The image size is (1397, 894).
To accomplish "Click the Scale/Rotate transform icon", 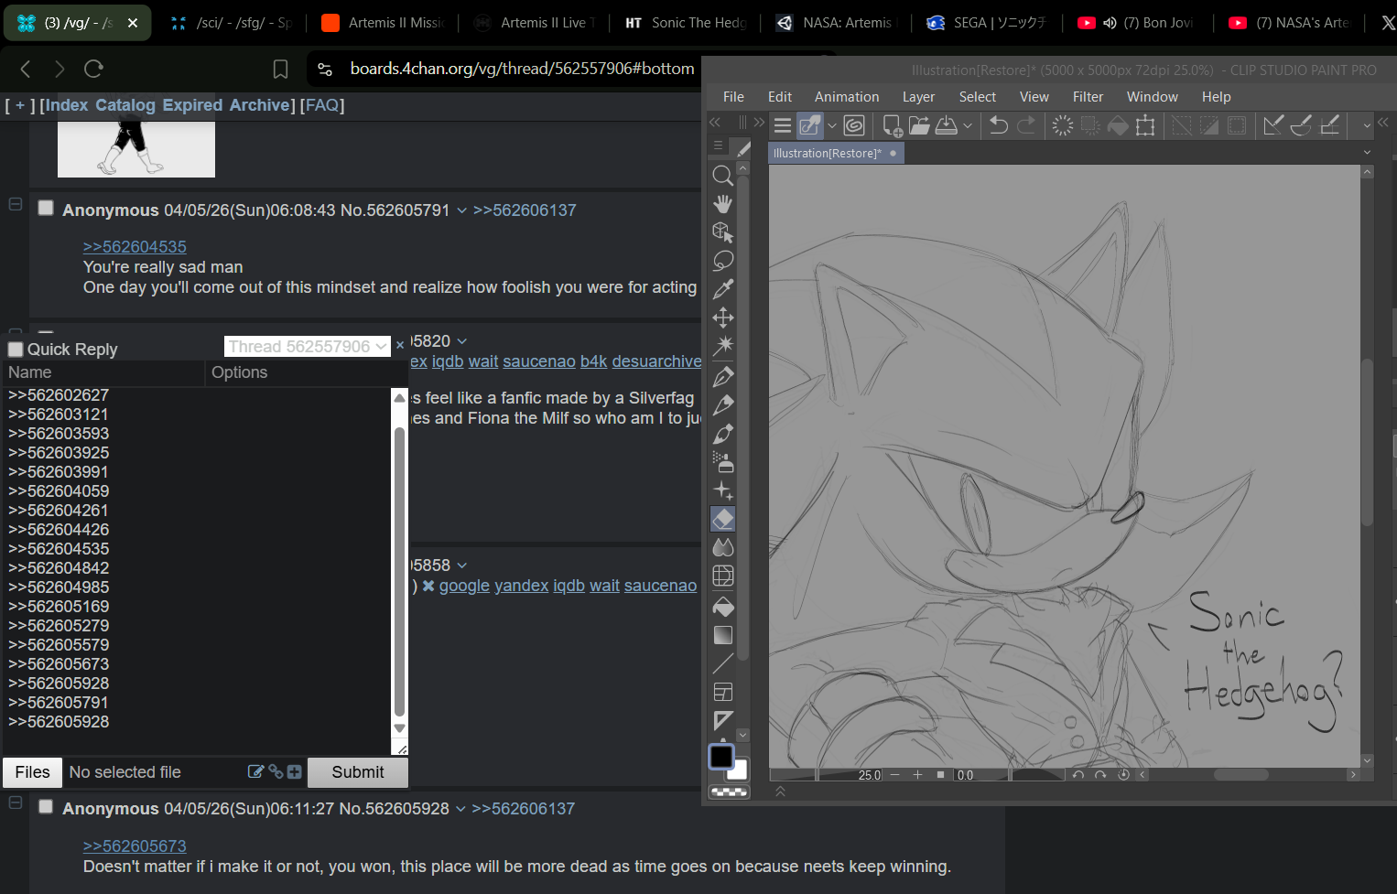I will click(1145, 125).
